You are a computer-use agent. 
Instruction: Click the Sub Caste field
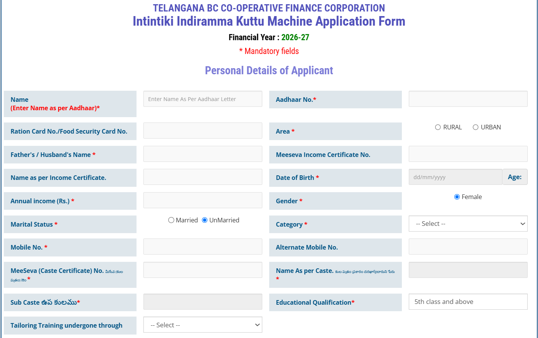coord(203,302)
